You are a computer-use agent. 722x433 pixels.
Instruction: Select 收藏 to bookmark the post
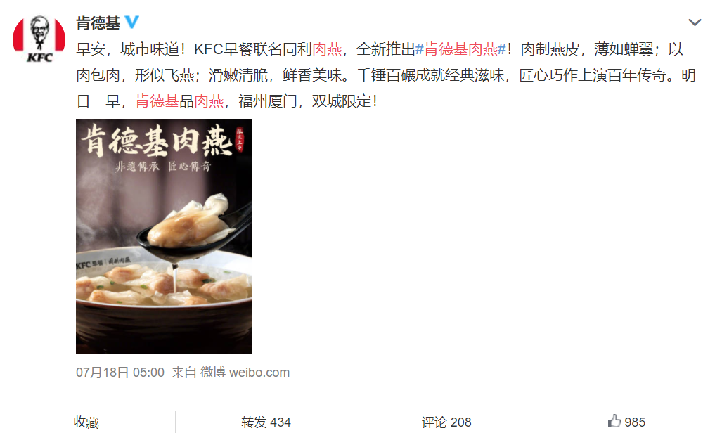click(x=86, y=422)
